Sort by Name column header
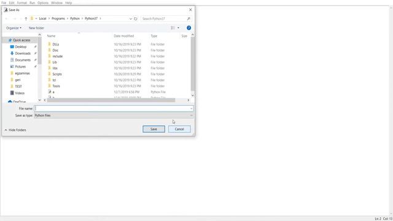Image resolution: width=393 pixels, height=221 pixels. click(x=51, y=36)
